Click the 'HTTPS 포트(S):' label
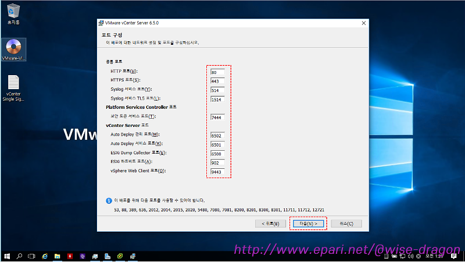The image size is (465, 262). point(126,80)
